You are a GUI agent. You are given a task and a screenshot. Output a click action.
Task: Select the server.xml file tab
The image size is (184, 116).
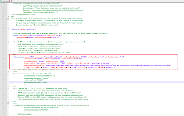pyautogui.click(x=6, y=1)
